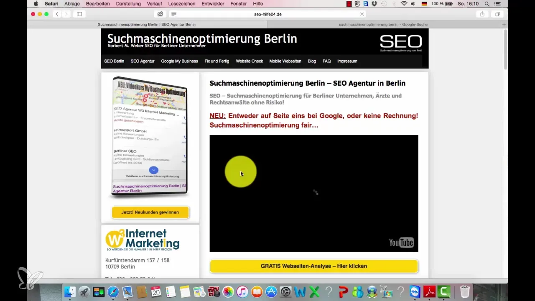Click the YouTube logo in video player
Screen dimensions: 535x301
(x=401, y=242)
